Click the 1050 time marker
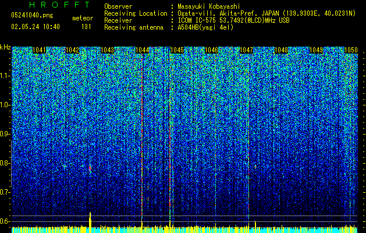 (x=351, y=50)
